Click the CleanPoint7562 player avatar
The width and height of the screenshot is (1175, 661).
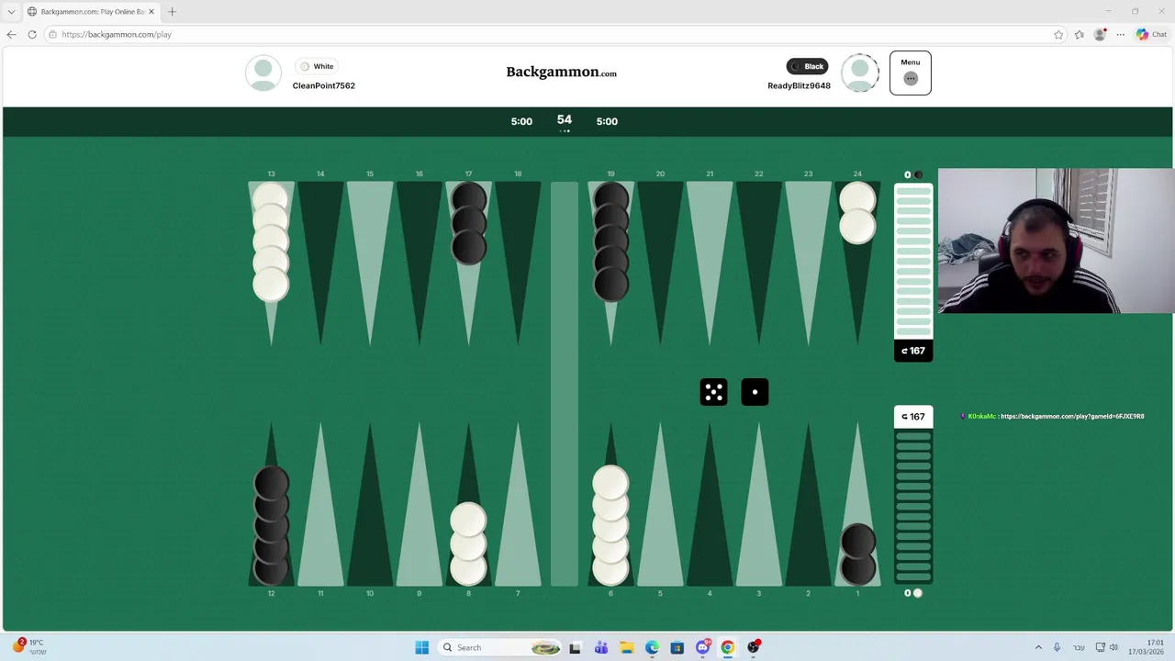pyautogui.click(x=263, y=73)
